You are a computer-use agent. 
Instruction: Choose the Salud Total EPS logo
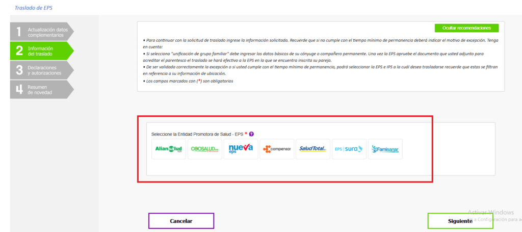tap(312, 149)
